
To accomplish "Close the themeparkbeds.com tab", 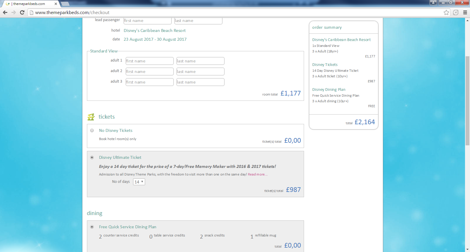I will 56,4.
